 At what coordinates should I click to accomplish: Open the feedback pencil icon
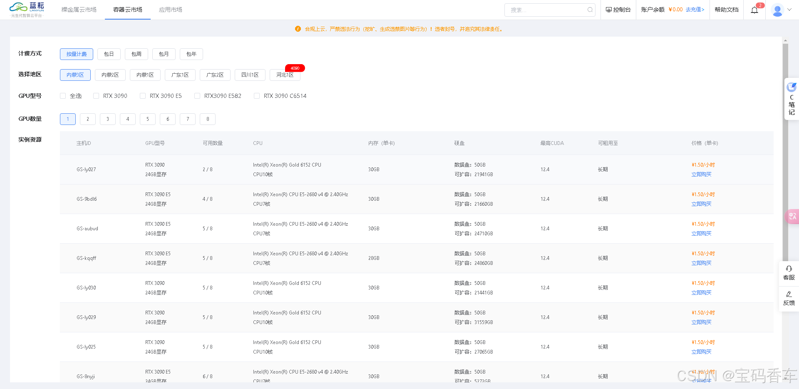click(x=789, y=294)
